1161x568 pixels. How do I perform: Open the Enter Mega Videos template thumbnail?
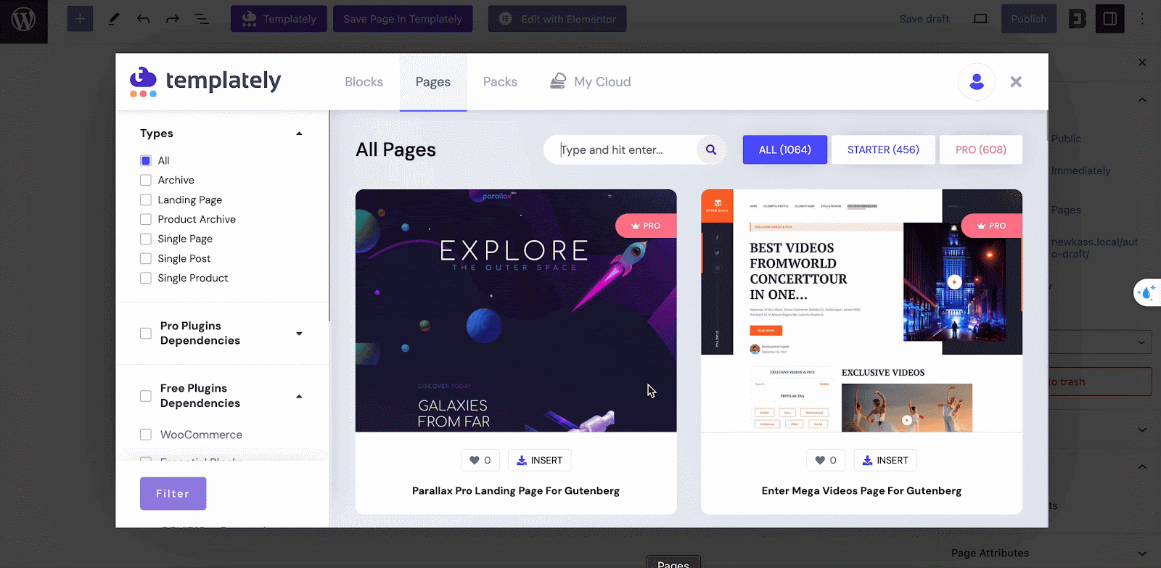click(861, 310)
